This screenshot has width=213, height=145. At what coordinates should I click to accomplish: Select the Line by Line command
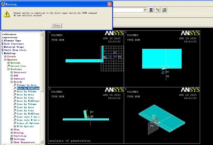coord(25,110)
